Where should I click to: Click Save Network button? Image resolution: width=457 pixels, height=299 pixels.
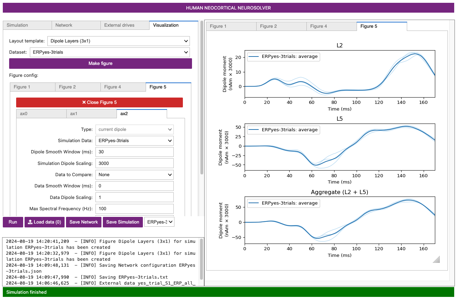84,222
